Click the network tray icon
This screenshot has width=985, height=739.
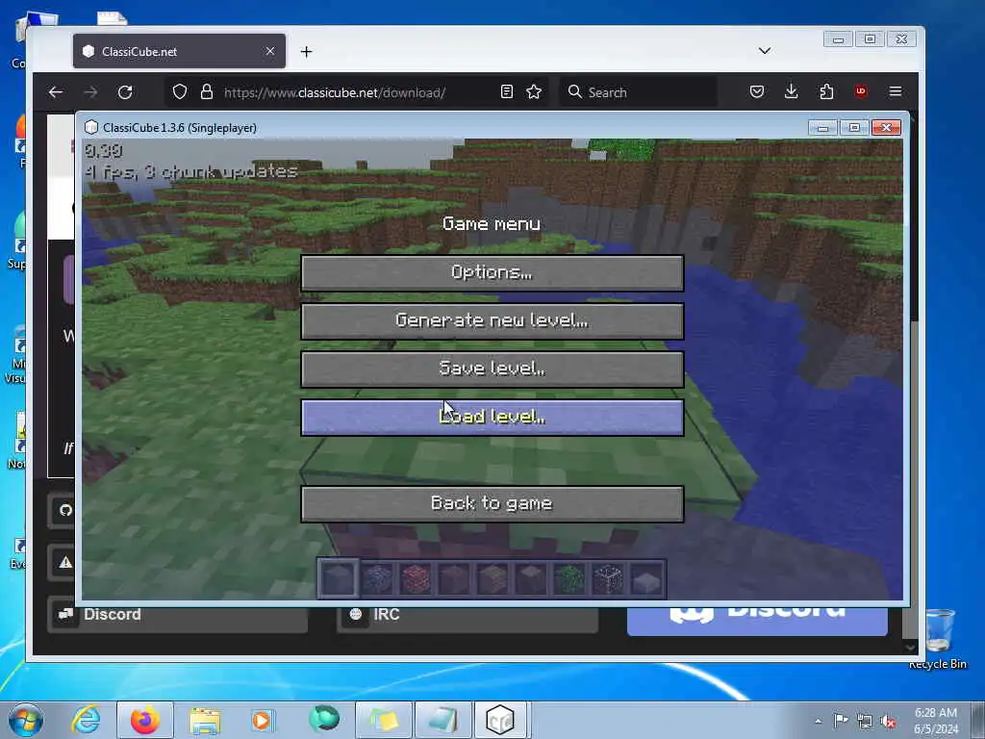[x=865, y=722]
